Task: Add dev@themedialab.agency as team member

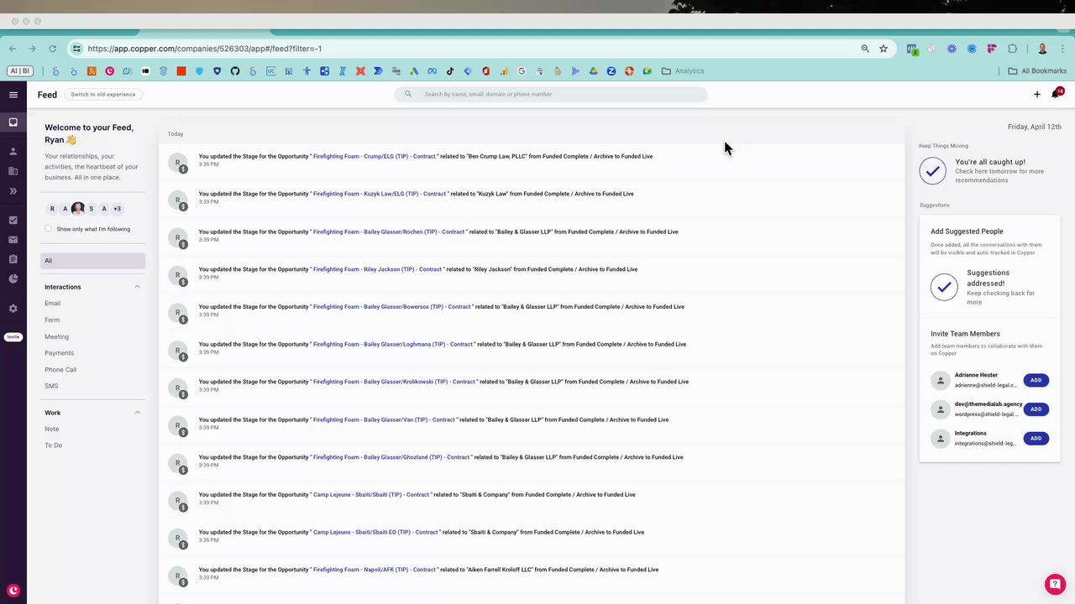Action: (x=1036, y=409)
